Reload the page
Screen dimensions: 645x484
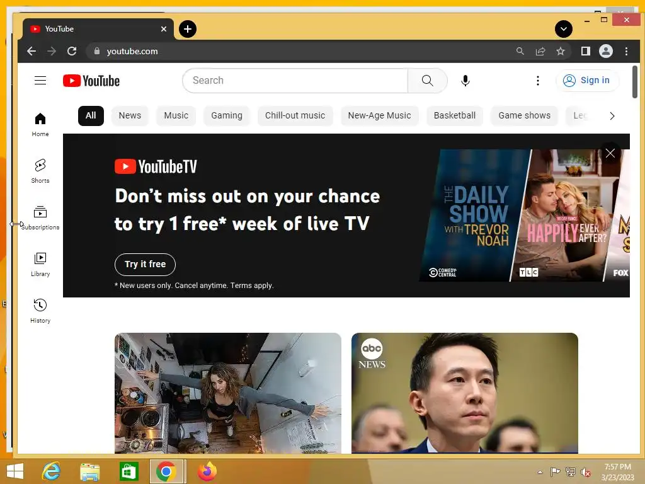(x=72, y=51)
